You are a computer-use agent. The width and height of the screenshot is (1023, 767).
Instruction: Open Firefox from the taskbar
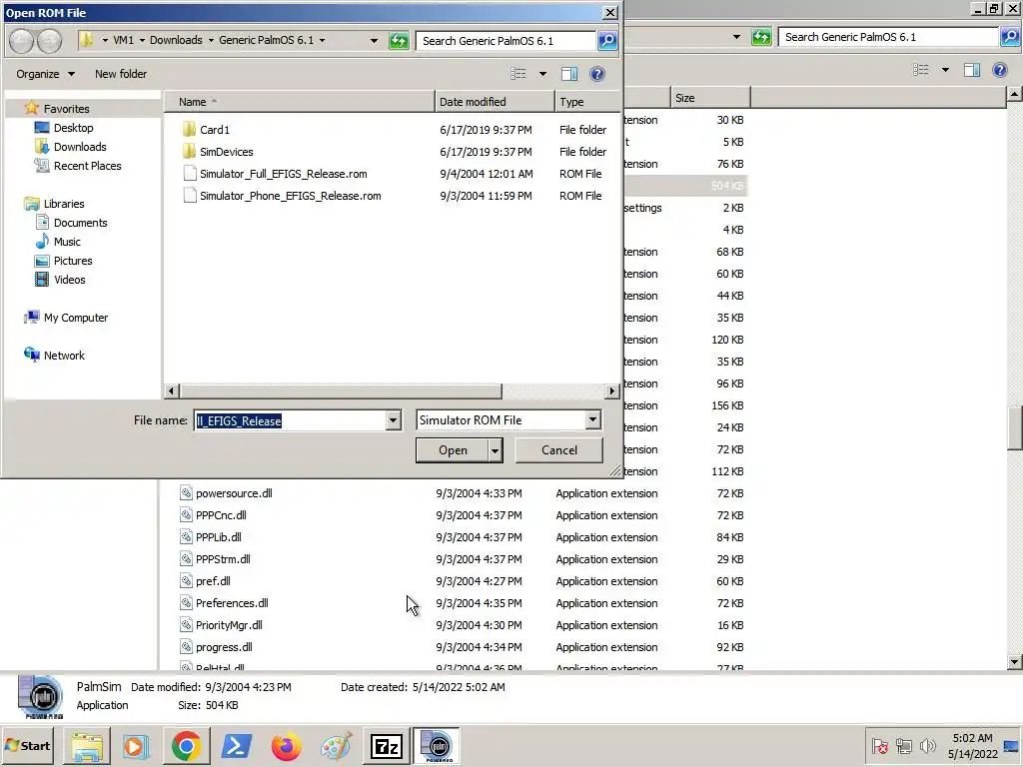pos(286,746)
